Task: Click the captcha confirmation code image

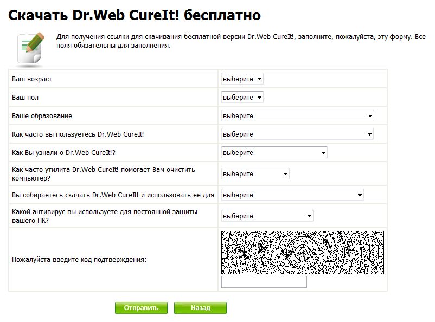Action: click(302, 253)
